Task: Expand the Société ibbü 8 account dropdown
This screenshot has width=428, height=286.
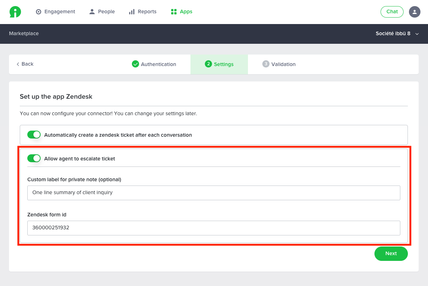Action: tap(397, 33)
